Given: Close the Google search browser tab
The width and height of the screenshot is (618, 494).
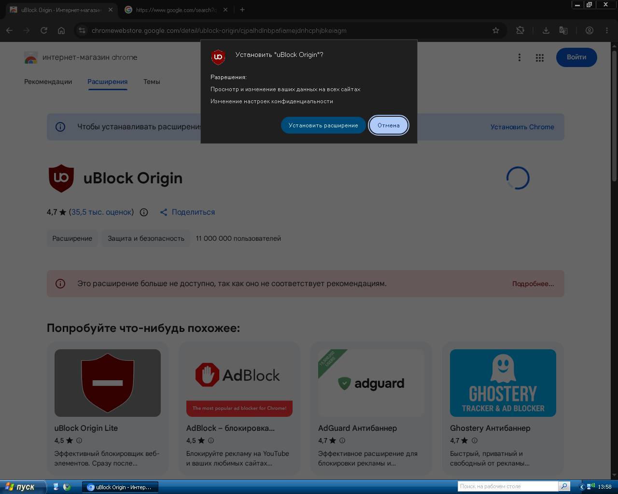Looking at the screenshot, I should (x=225, y=10).
